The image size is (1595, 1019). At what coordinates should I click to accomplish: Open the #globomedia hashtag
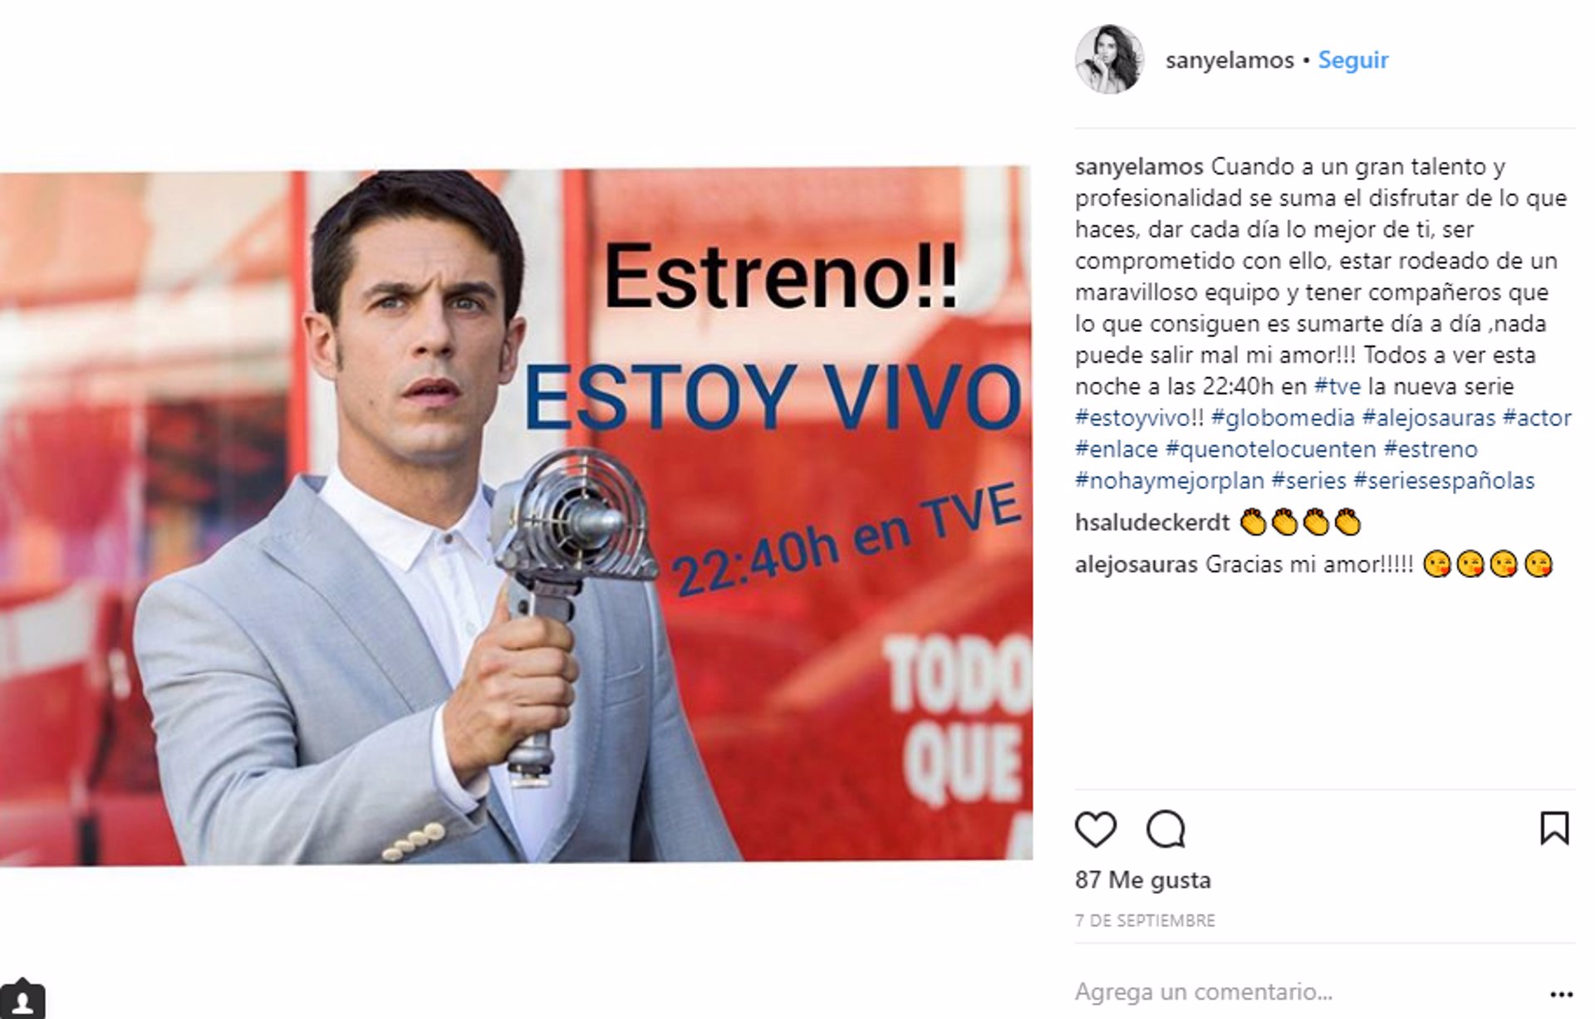[x=1283, y=418]
